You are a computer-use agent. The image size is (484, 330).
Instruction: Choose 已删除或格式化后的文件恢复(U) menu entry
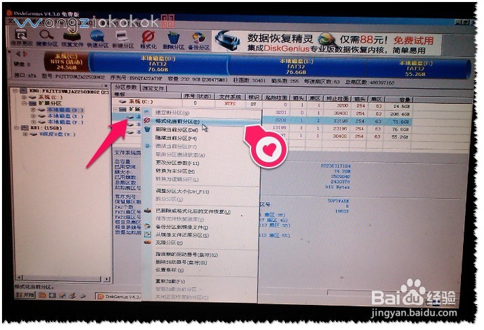193,211
